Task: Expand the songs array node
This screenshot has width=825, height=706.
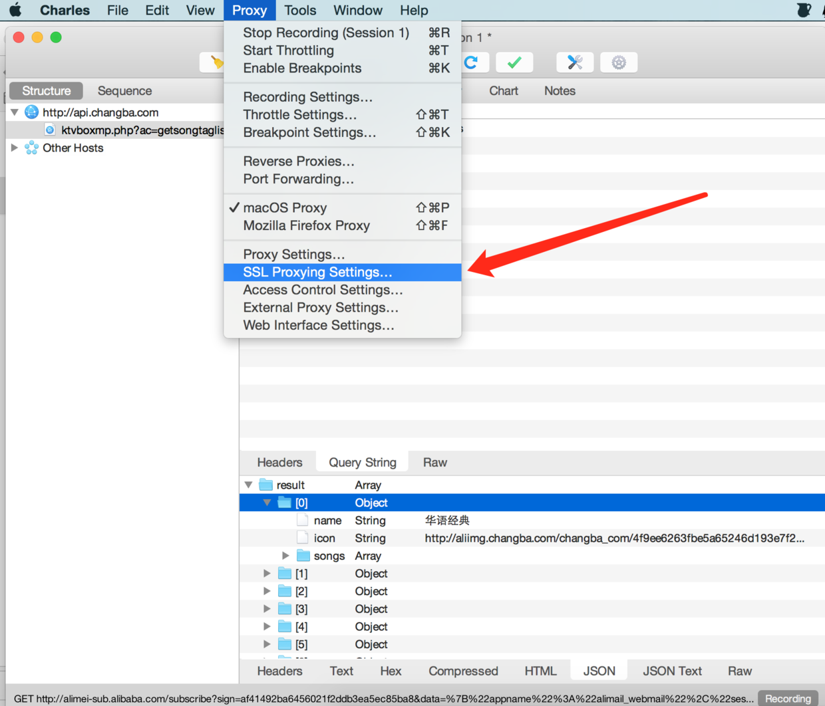Action: coord(285,555)
